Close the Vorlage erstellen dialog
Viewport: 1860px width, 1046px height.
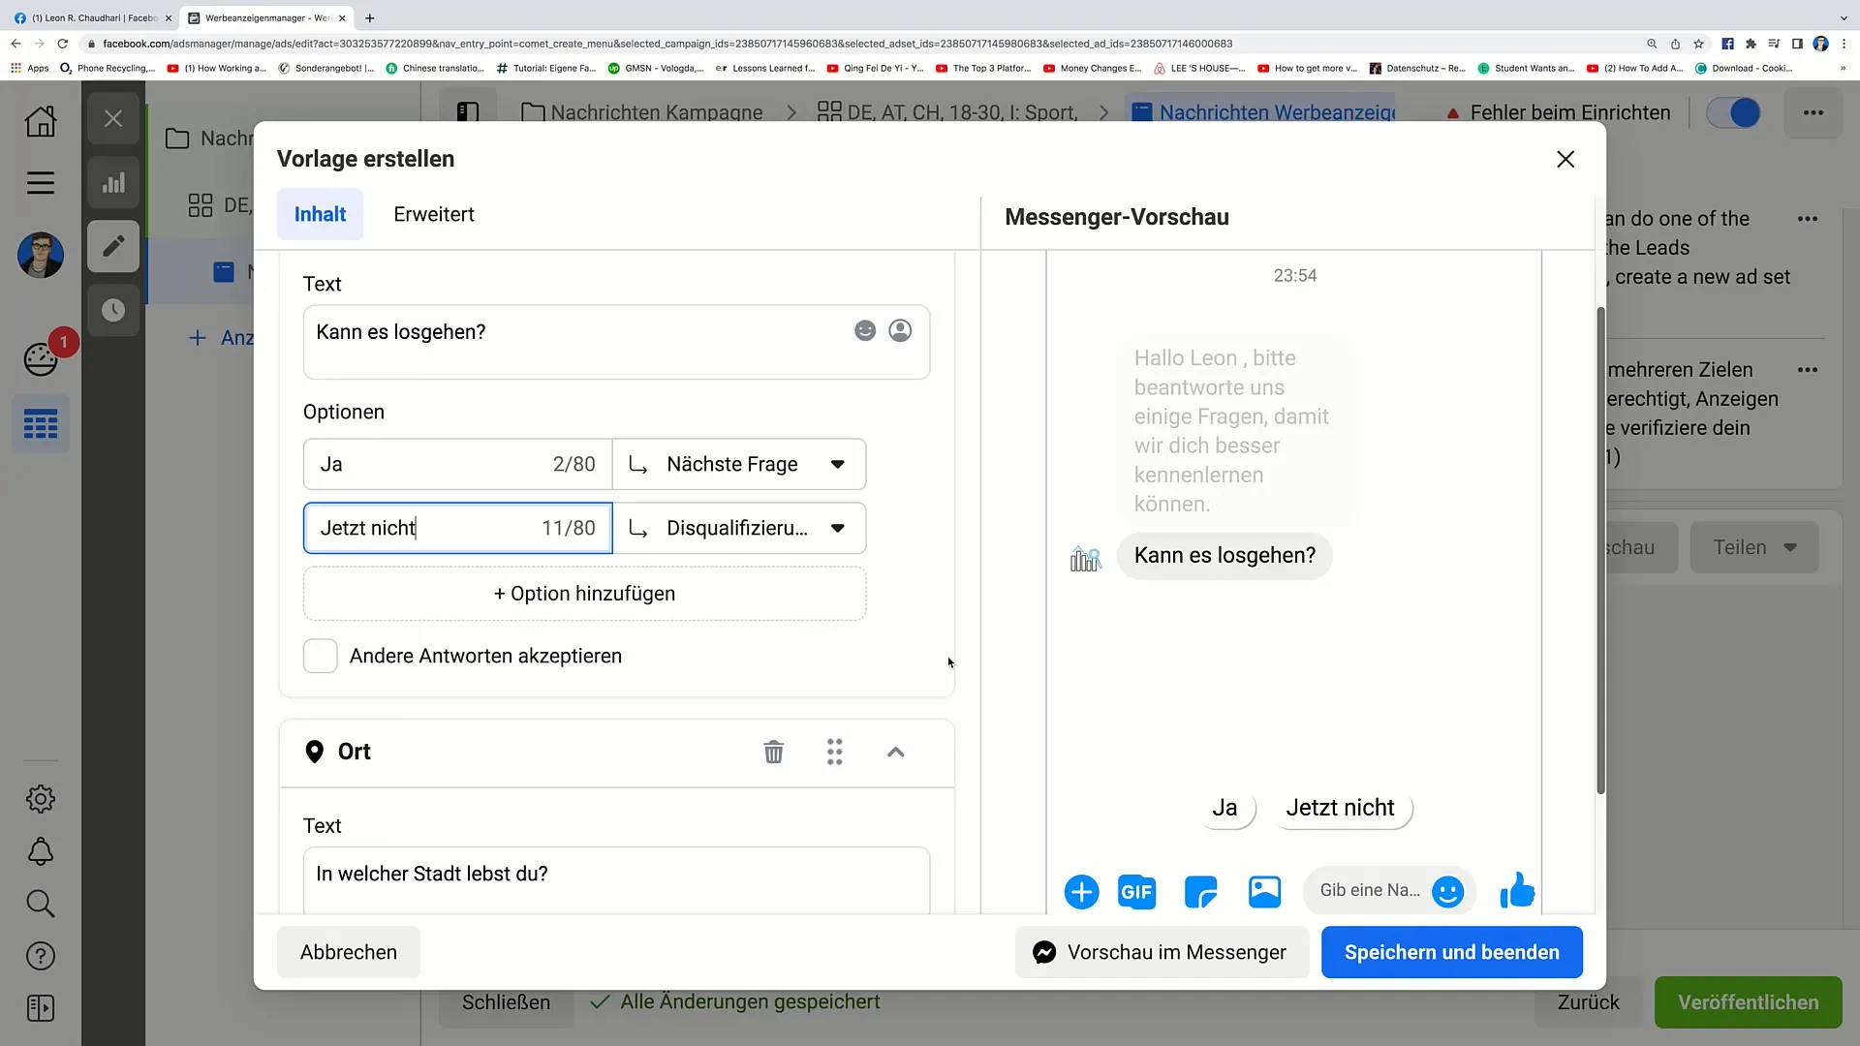1565,159
